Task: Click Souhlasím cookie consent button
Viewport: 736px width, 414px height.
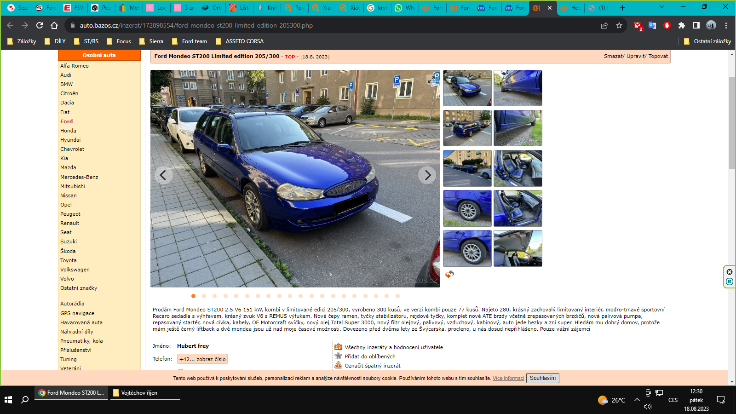Action: (543, 378)
